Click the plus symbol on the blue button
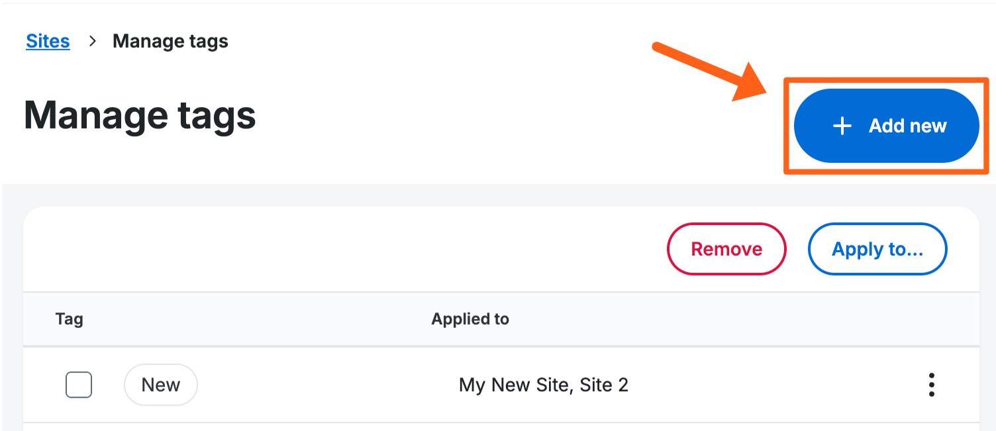 841,125
